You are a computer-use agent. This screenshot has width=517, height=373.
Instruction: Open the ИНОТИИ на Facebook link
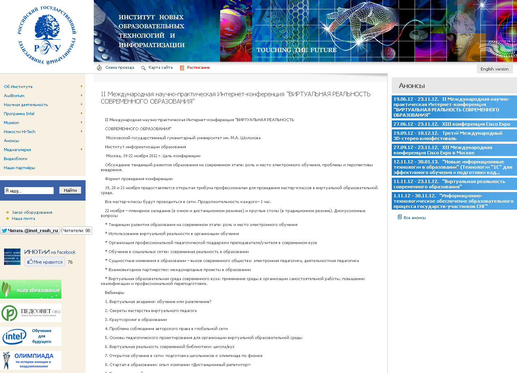pyautogui.click(x=50, y=252)
